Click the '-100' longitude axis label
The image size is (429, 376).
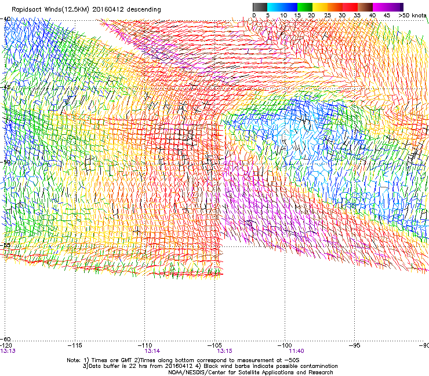point(285,345)
